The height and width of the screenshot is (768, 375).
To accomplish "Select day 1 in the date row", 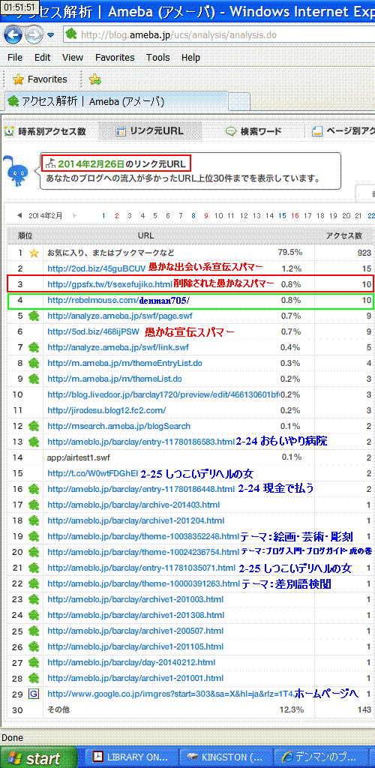I will [x=103, y=215].
